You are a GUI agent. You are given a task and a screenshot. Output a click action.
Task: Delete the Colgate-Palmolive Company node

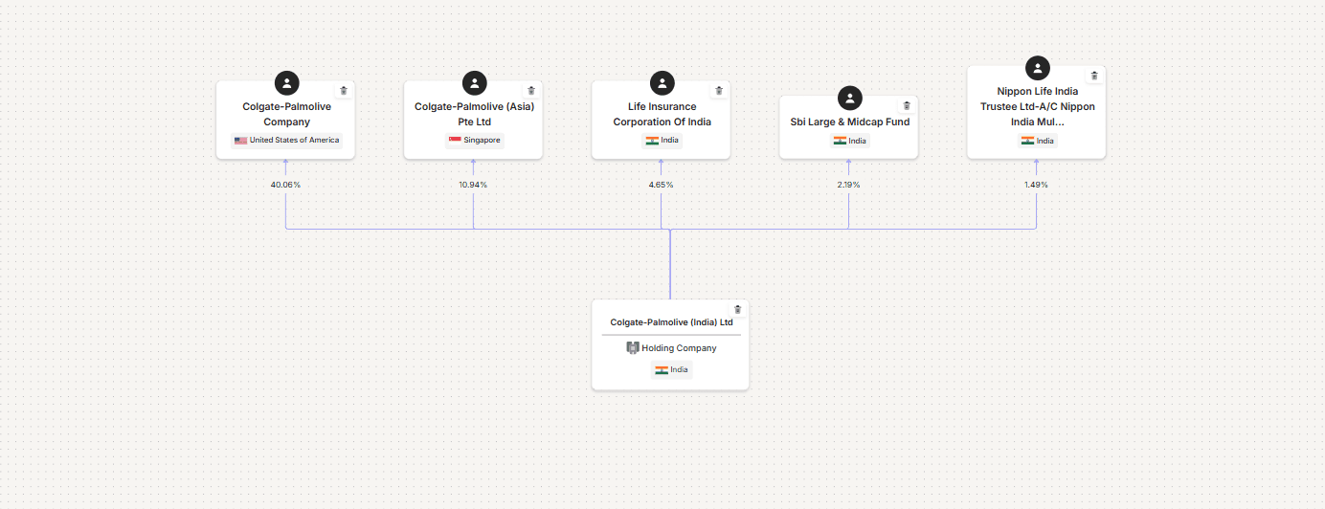(344, 91)
